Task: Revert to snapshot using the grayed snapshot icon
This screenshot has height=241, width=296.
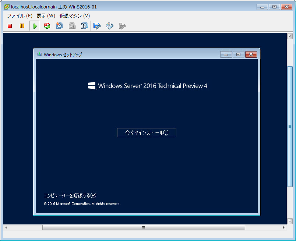Action: pyautogui.click(x=72, y=26)
